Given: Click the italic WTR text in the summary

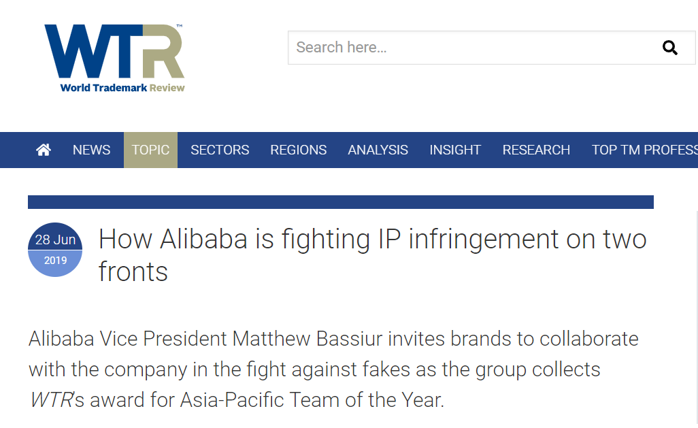Looking at the screenshot, I should 50,401.
